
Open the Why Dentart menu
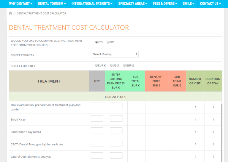[x=21, y=4]
